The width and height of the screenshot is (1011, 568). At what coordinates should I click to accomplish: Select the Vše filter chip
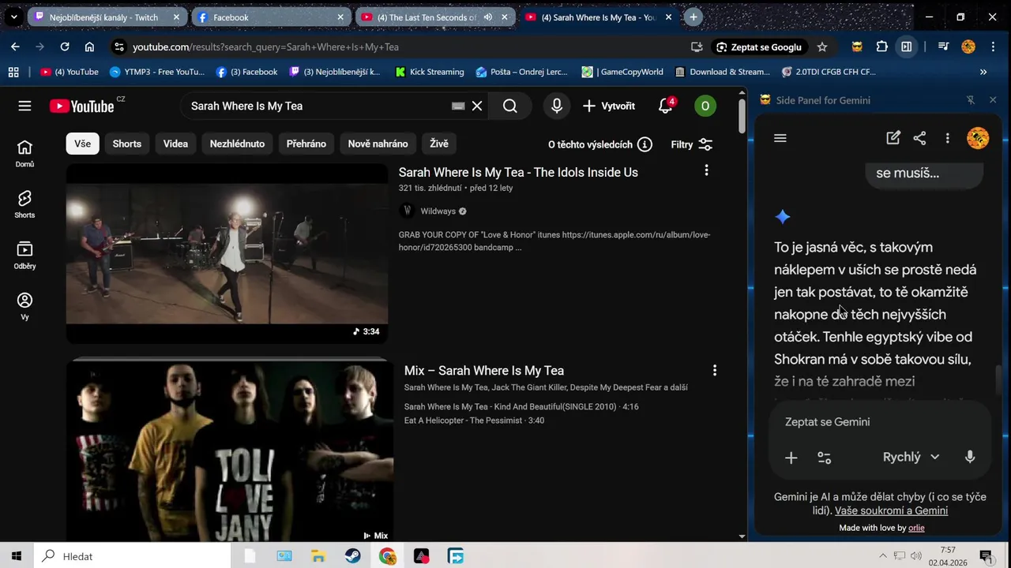[83, 144]
